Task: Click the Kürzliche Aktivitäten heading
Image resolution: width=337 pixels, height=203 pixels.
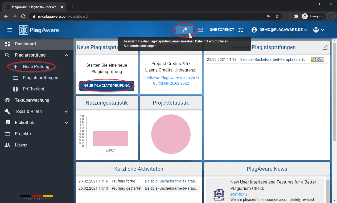Action: pos(139,169)
